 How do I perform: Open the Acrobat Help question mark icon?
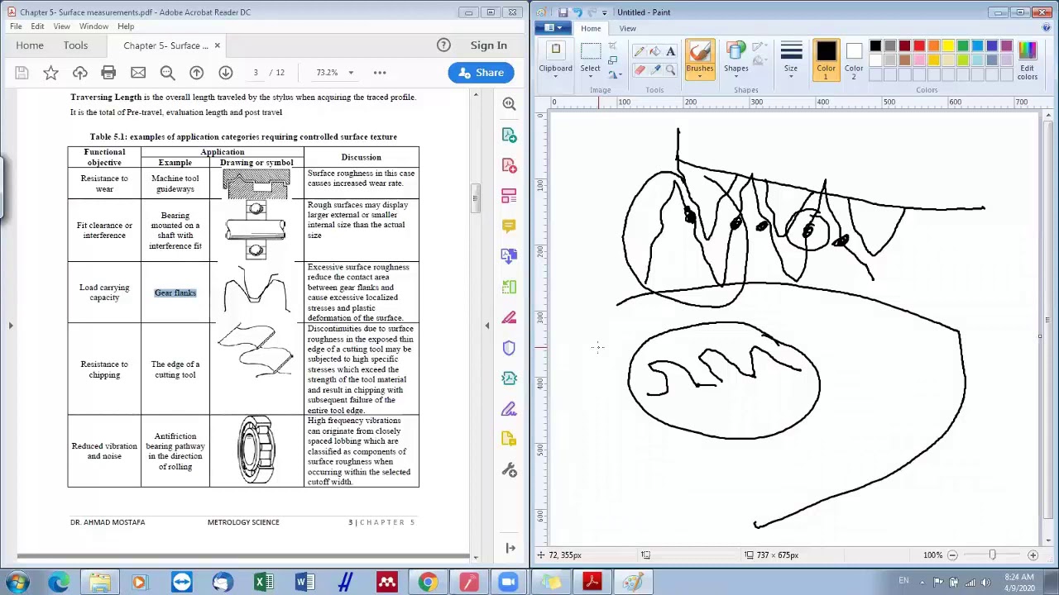click(443, 45)
